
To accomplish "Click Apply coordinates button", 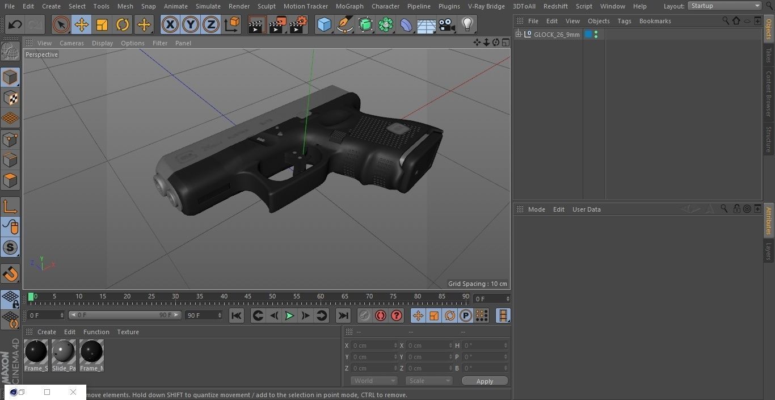I will (485, 381).
